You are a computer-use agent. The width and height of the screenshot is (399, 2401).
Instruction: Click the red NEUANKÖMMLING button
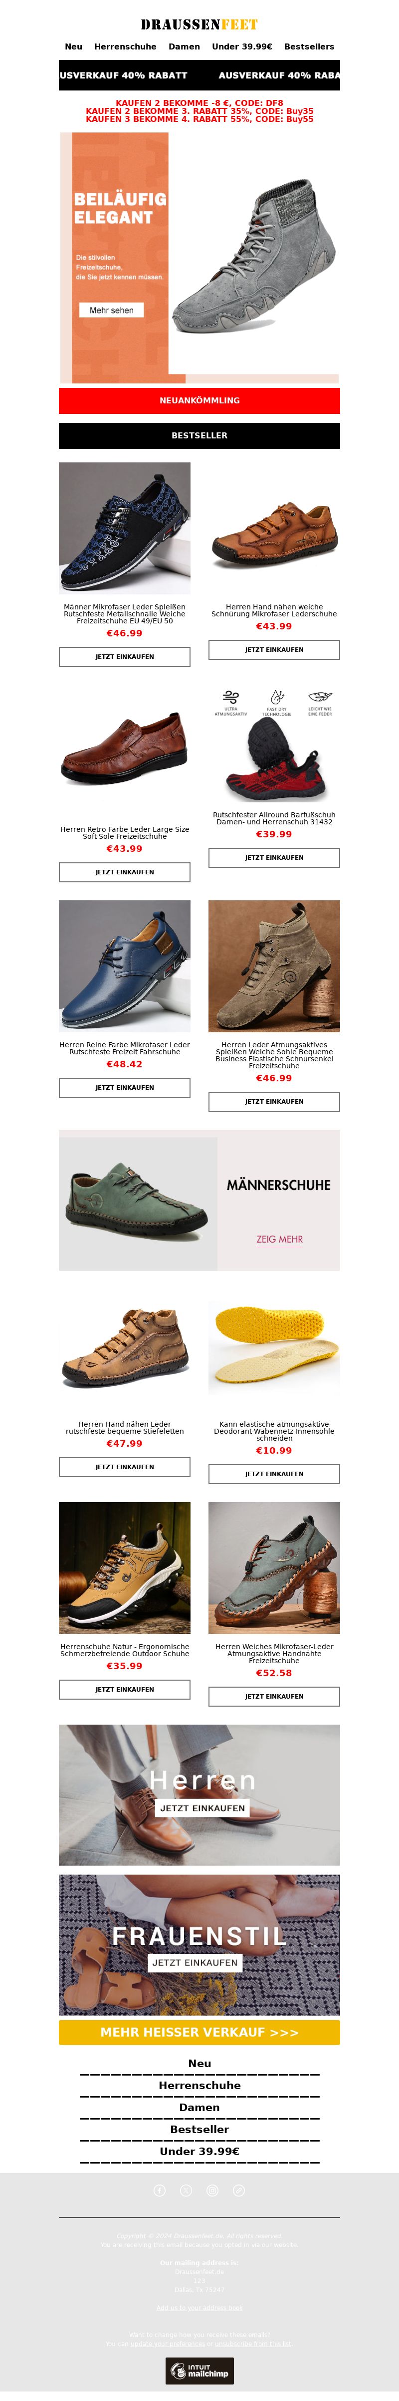tap(199, 401)
